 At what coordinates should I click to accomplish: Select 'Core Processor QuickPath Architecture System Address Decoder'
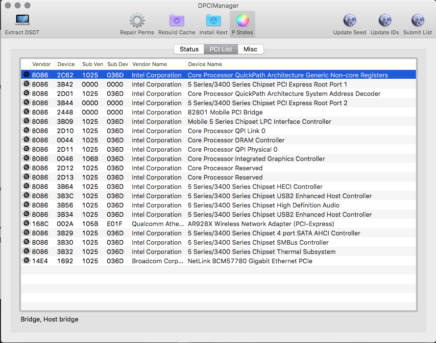click(284, 93)
